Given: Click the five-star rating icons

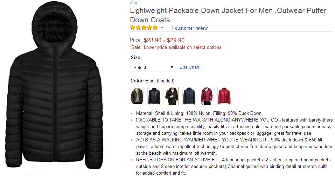Looking at the screenshot, I should 144,28.
